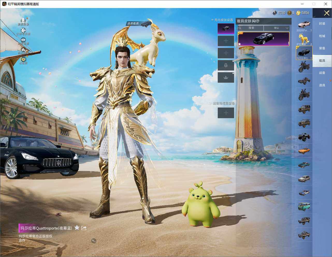
Task: Select the open-top jeep vehicle
Action: pyautogui.click(x=304, y=123)
